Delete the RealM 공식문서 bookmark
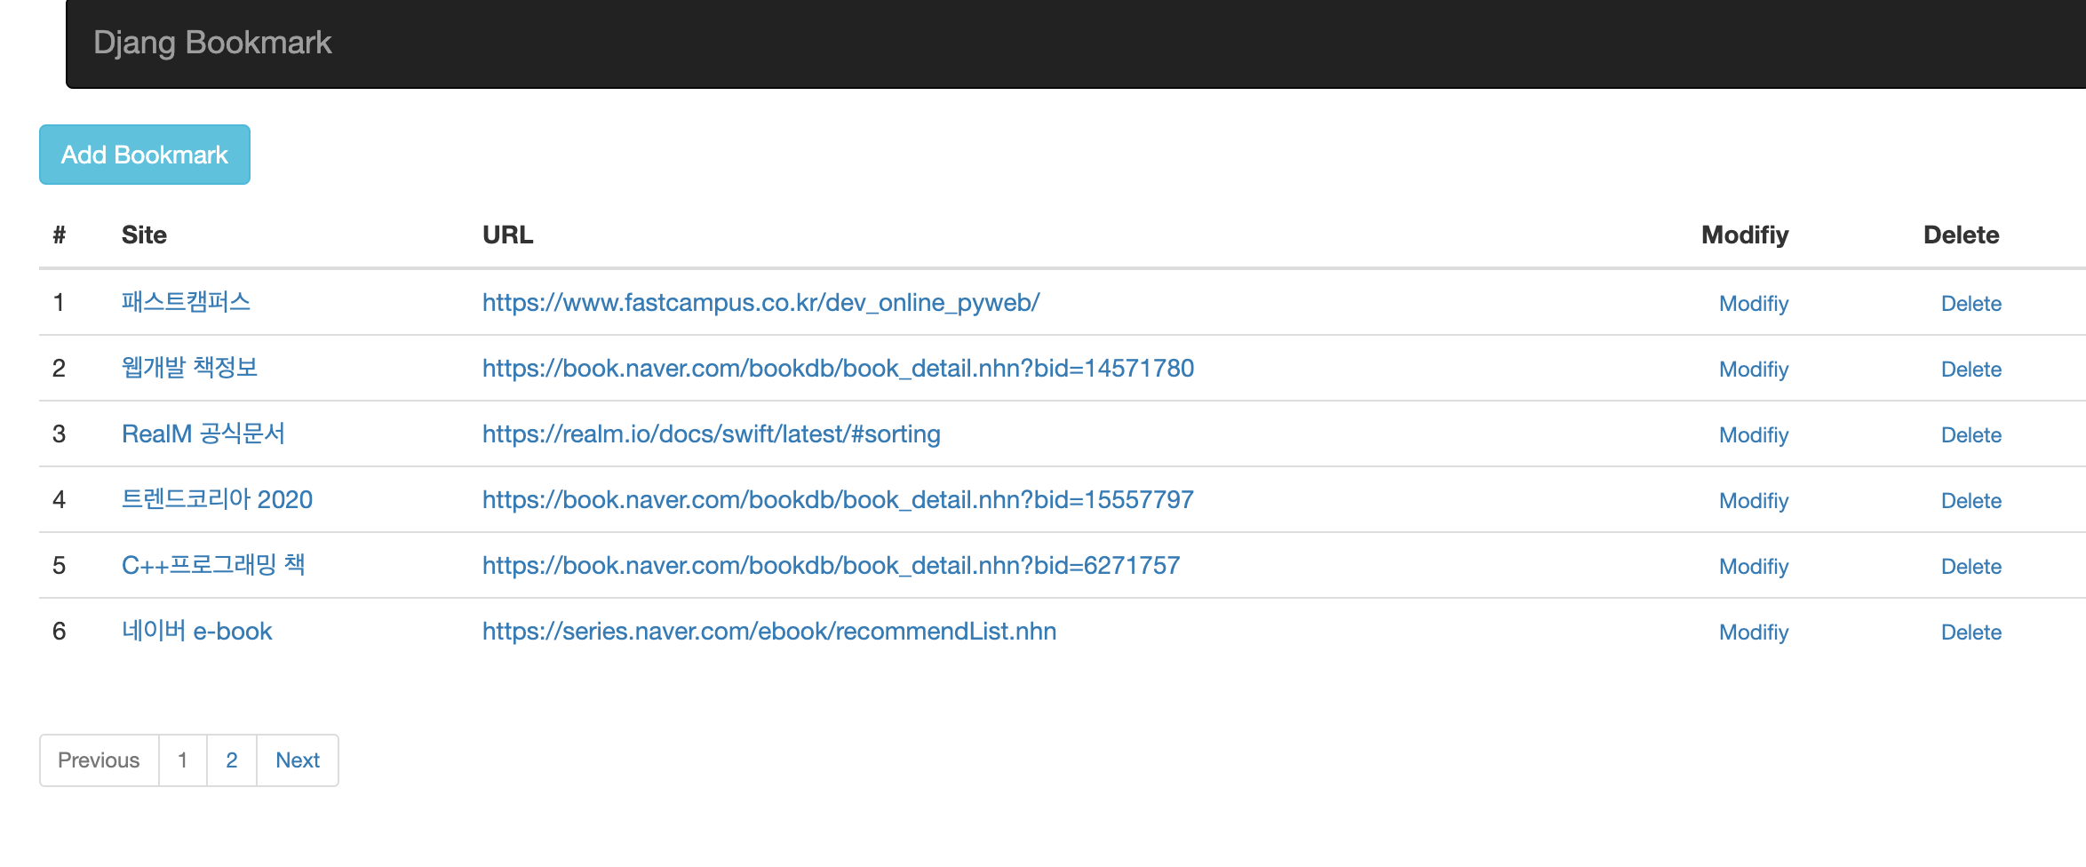This screenshot has height=867, width=2086. point(1971,435)
